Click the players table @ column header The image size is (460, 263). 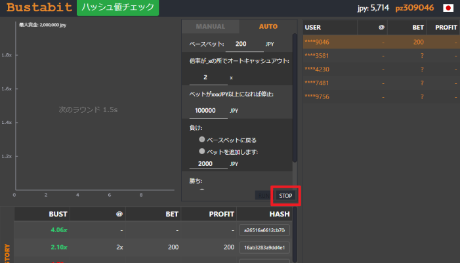click(x=372, y=28)
